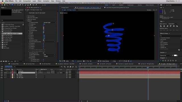Click the Segments value in Effect Controls
The image size is (182, 102).
point(44,24)
